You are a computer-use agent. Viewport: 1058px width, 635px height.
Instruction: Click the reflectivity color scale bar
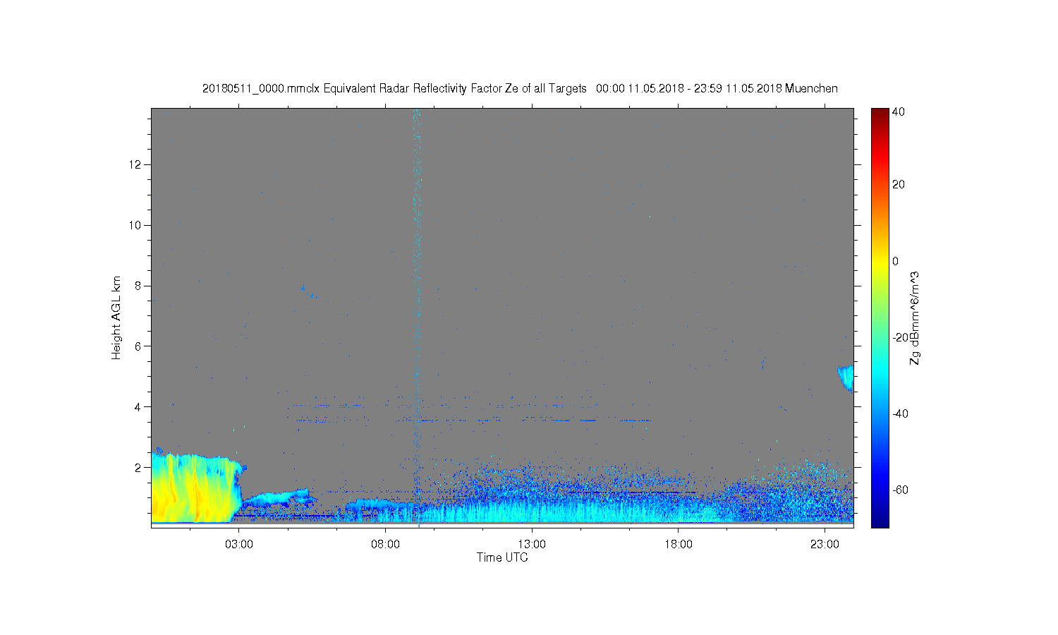[x=880, y=317]
